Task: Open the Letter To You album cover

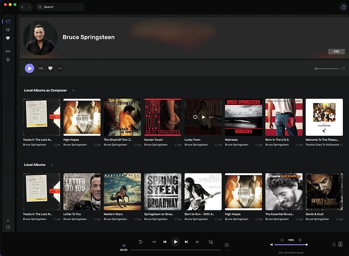Action: (82, 191)
